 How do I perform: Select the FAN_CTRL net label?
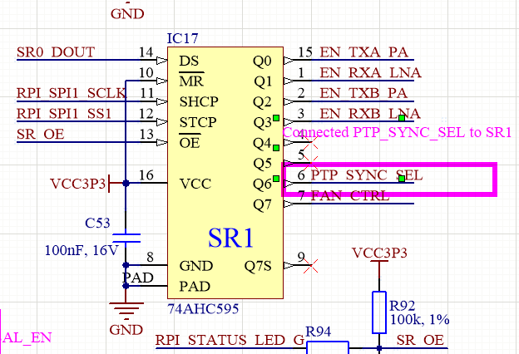(x=349, y=196)
